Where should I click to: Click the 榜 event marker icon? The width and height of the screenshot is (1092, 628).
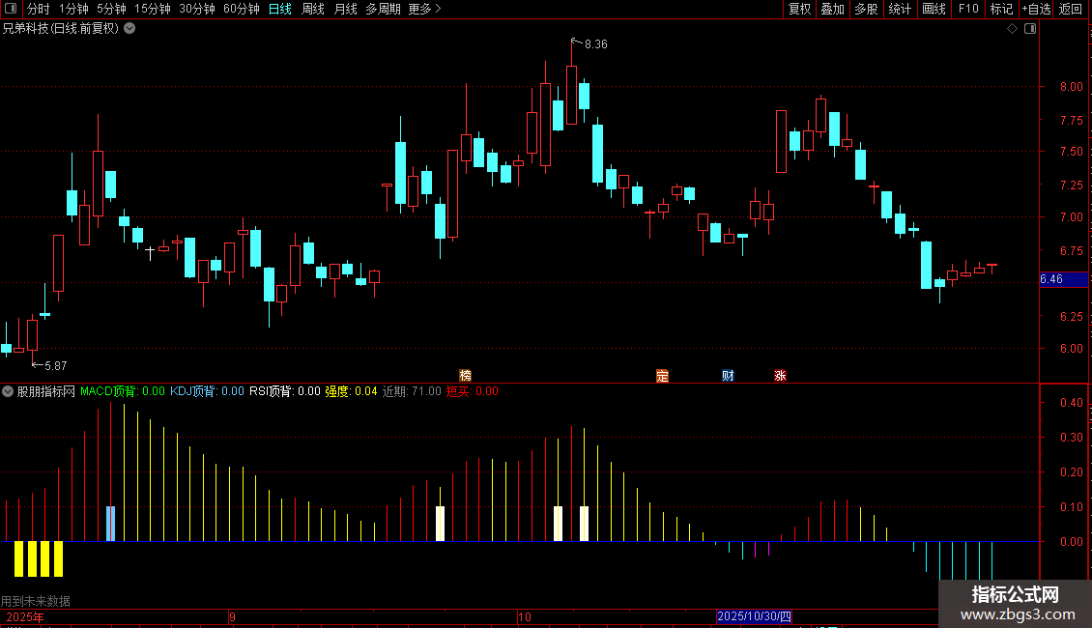point(465,376)
